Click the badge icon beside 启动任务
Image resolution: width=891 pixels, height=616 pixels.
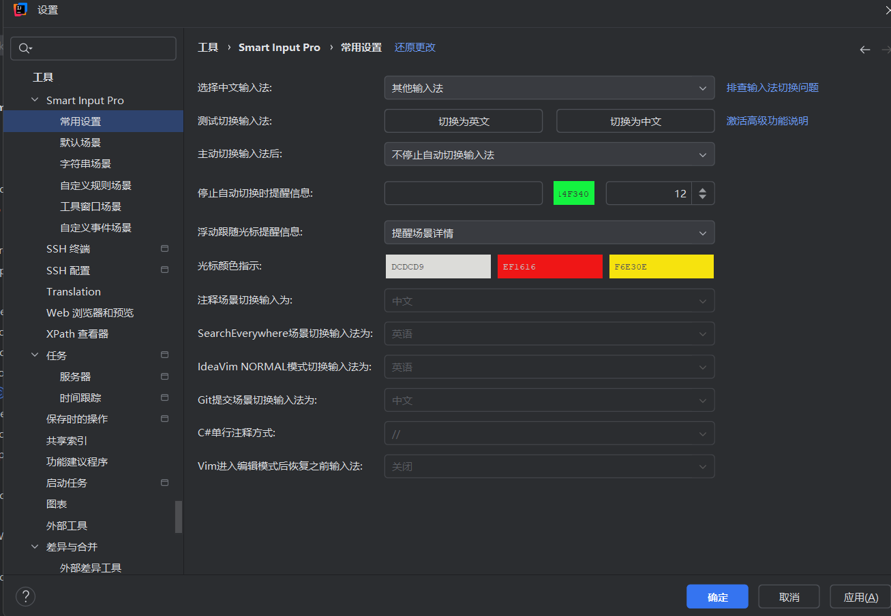click(x=164, y=483)
